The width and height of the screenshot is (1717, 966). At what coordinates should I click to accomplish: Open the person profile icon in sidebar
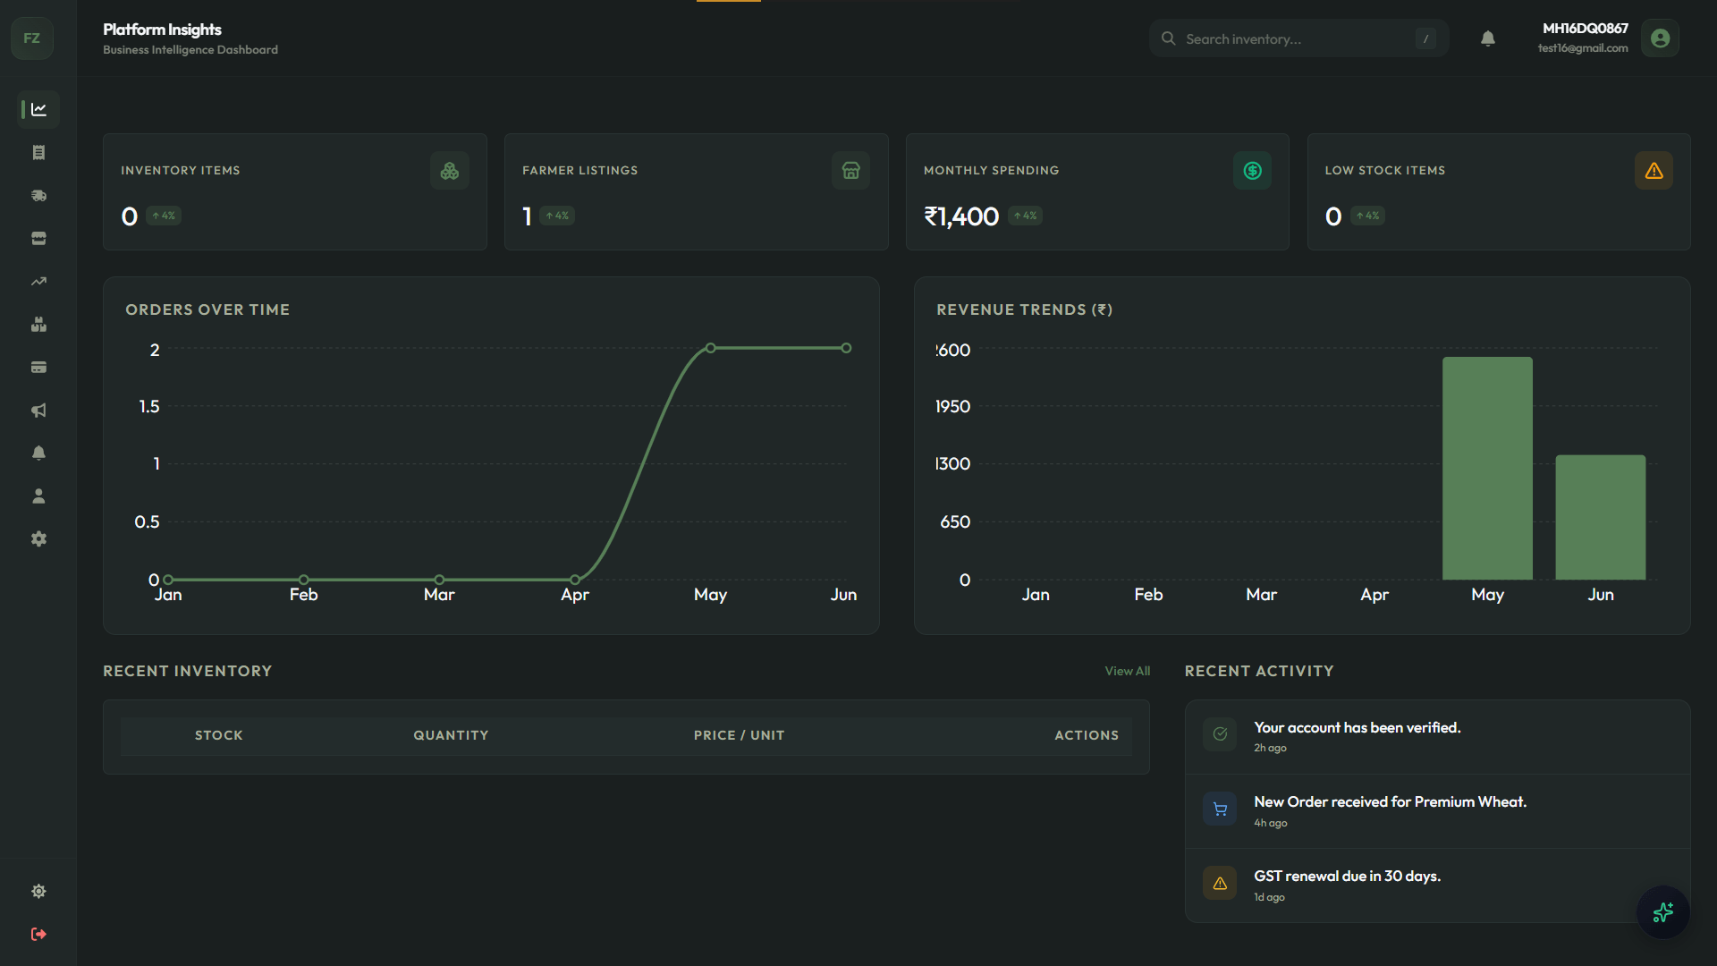click(38, 496)
